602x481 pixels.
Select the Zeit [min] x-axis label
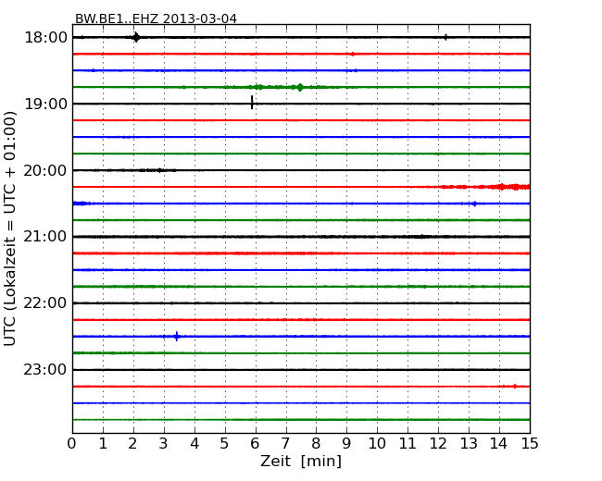pyautogui.click(x=301, y=461)
